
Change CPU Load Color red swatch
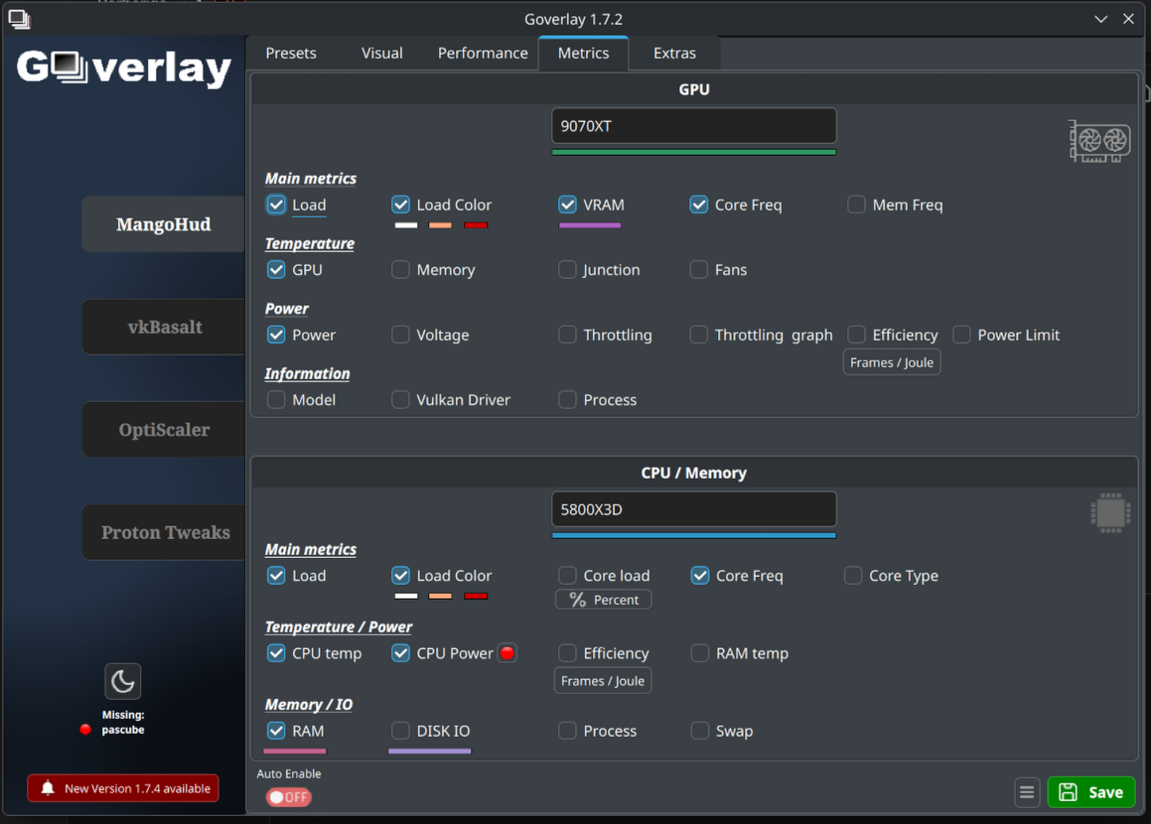point(476,596)
